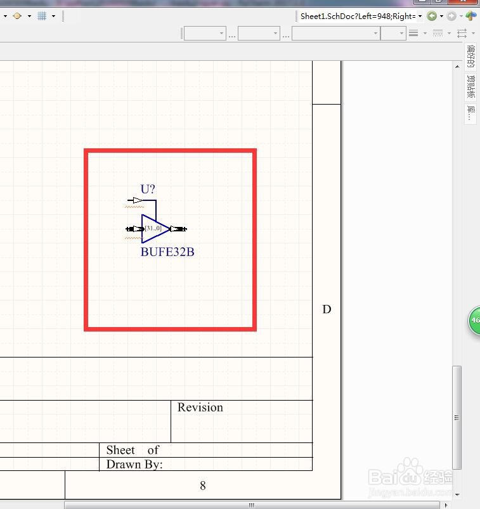This screenshot has height=509, width=480.
Task: Click the enable input pin of the buffer
Action: (x=134, y=200)
